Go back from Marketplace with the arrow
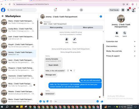 click(3, 16)
